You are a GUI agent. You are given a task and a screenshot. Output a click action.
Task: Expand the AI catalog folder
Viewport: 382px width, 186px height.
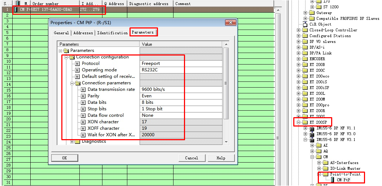tap(312, 145)
